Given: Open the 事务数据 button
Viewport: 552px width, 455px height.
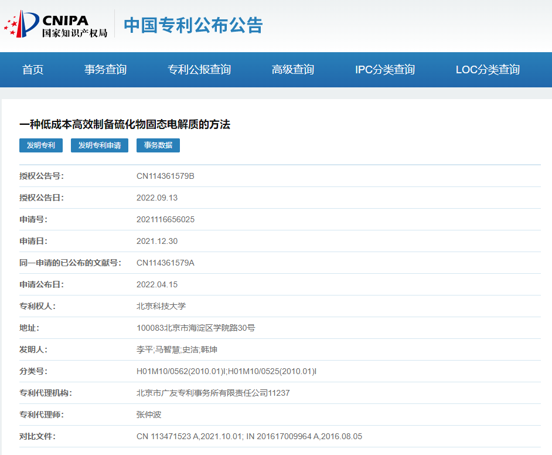Looking at the screenshot, I should pyautogui.click(x=158, y=145).
